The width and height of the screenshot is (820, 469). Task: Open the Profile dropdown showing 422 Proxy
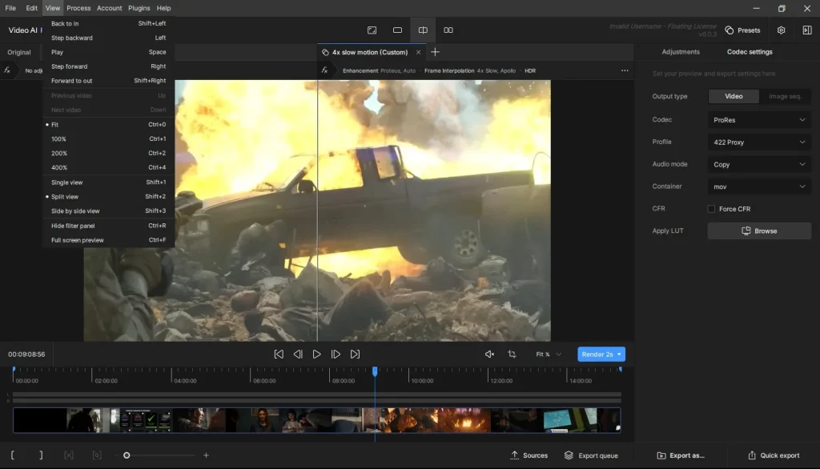point(759,142)
